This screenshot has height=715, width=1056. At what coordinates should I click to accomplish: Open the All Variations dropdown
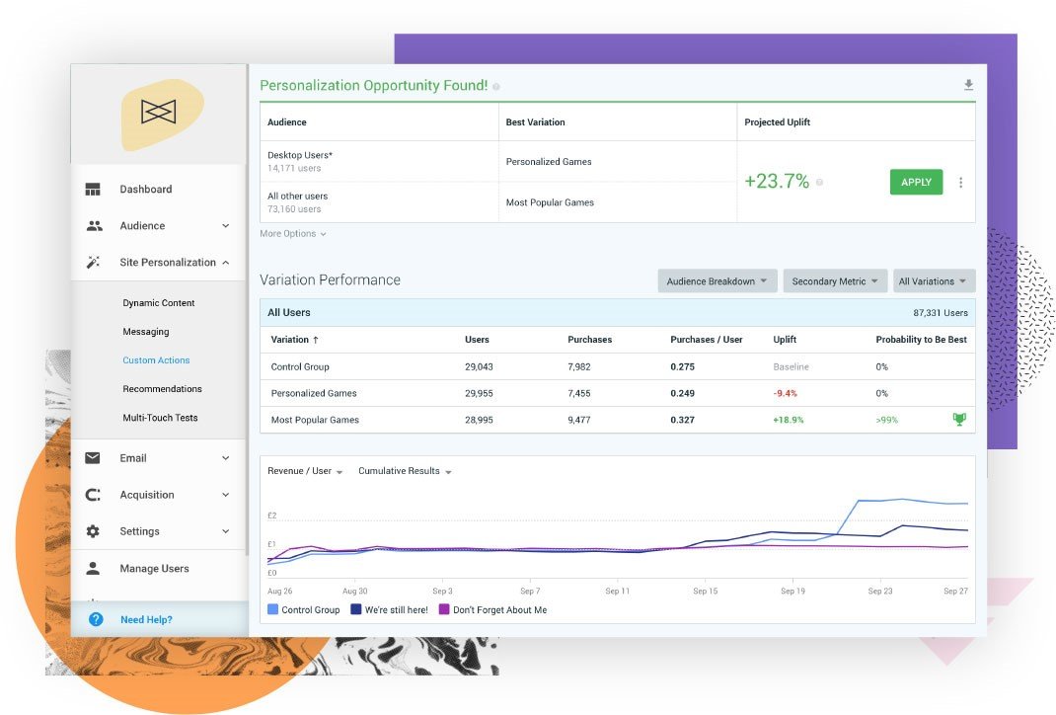[x=934, y=281]
